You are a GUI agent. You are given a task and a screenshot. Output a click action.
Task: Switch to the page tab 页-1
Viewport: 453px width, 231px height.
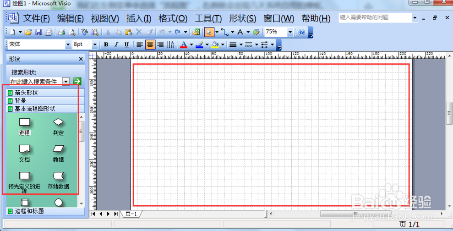tap(131, 214)
